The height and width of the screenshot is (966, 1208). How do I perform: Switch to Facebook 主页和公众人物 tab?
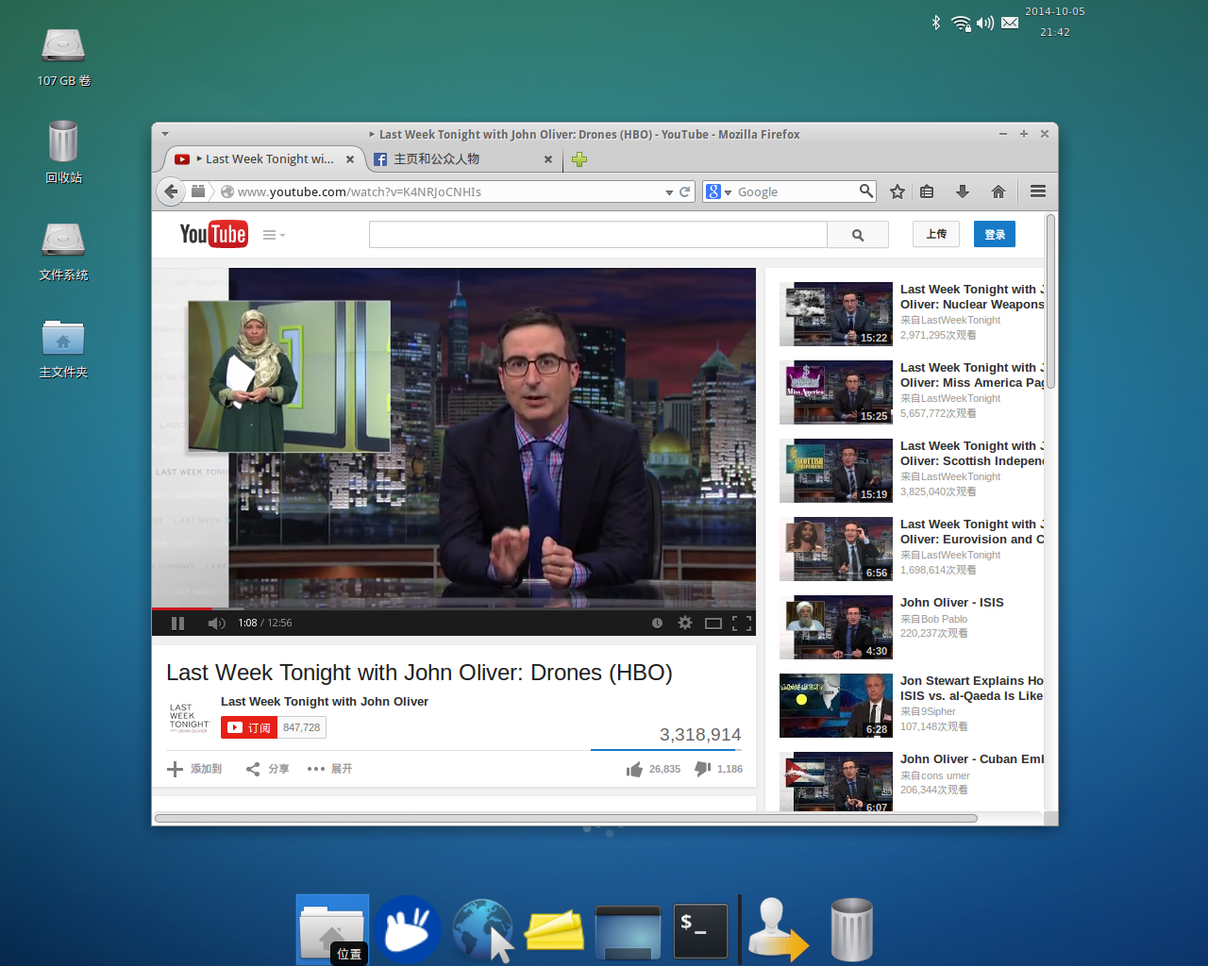453,159
